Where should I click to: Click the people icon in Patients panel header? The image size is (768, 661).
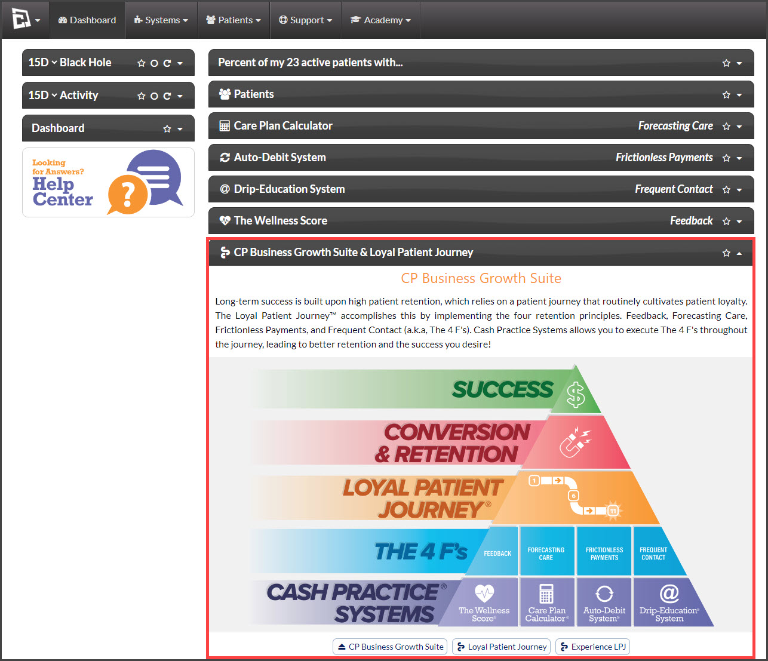coord(225,94)
